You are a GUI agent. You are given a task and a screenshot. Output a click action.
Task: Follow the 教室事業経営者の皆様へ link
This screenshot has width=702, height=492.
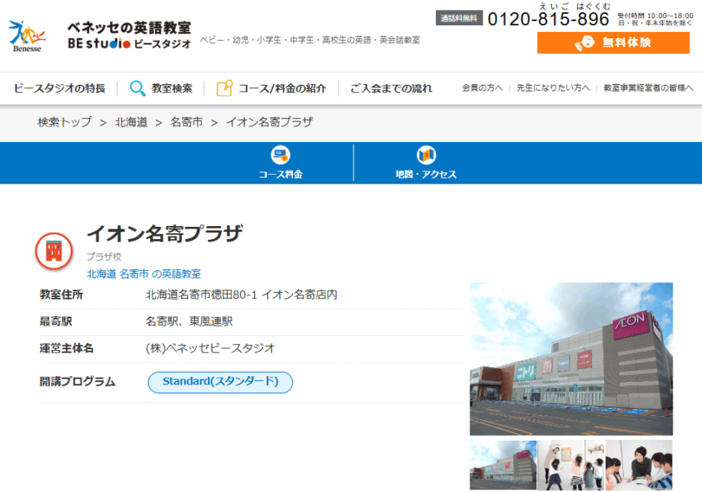(x=648, y=88)
